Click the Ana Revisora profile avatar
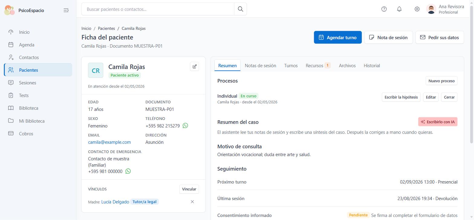The image size is (474, 220). [x=431, y=9]
